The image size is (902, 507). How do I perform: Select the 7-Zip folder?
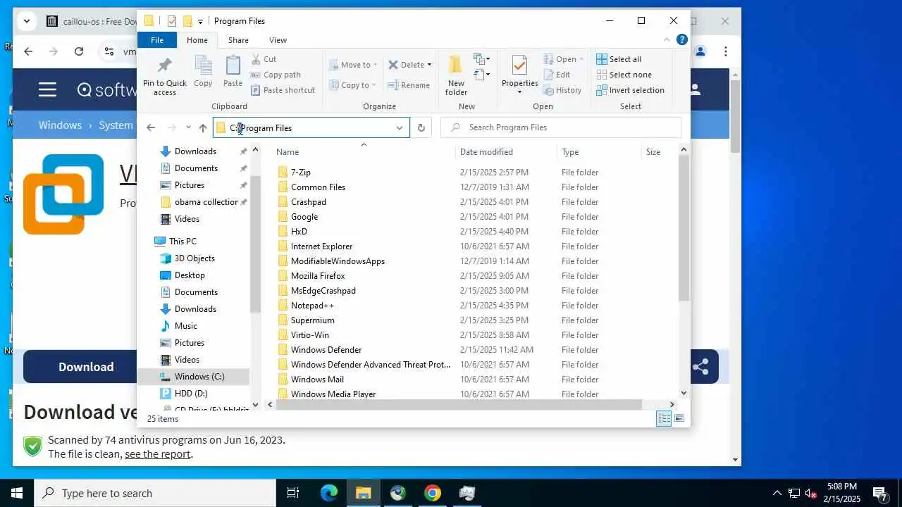click(301, 173)
